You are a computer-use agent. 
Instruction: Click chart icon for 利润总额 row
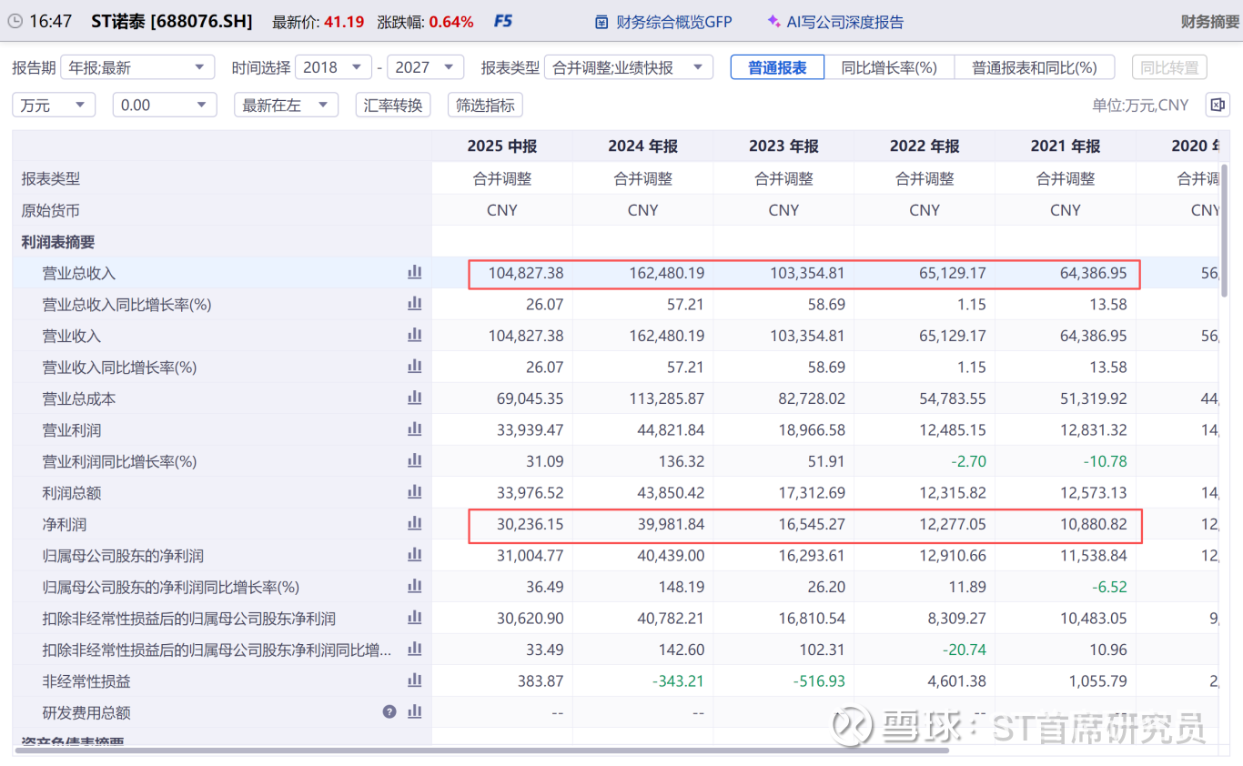click(x=414, y=492)
